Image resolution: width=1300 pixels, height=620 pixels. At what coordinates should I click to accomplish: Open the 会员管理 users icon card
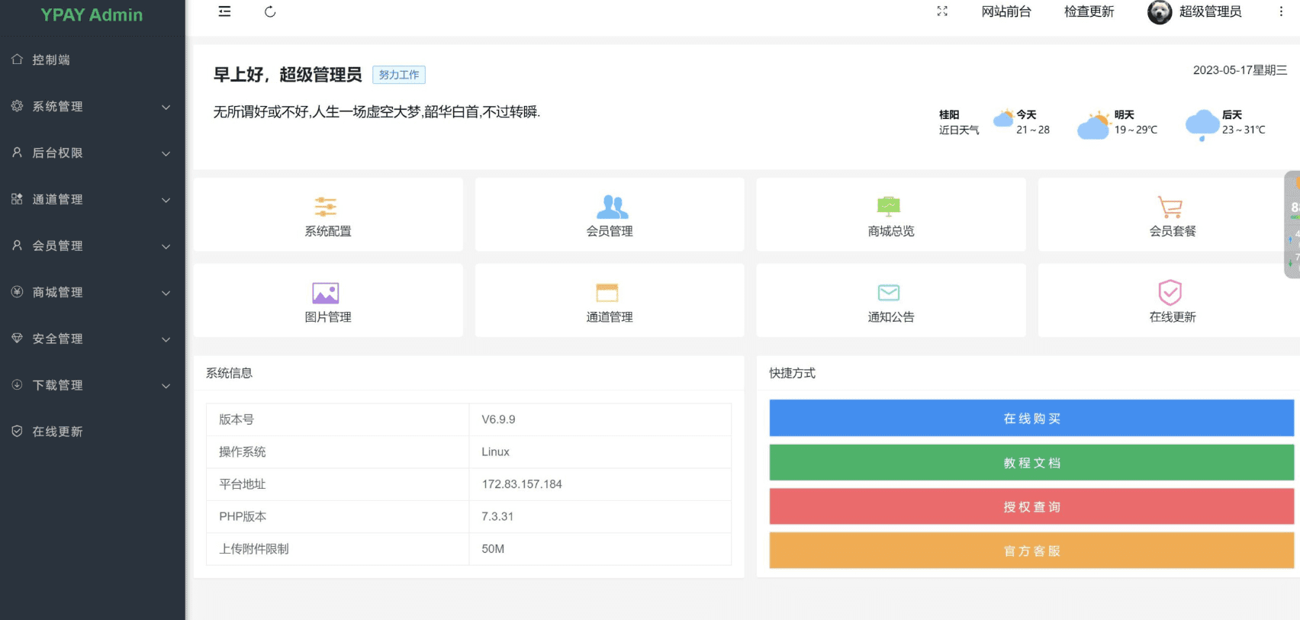[611, 207]
